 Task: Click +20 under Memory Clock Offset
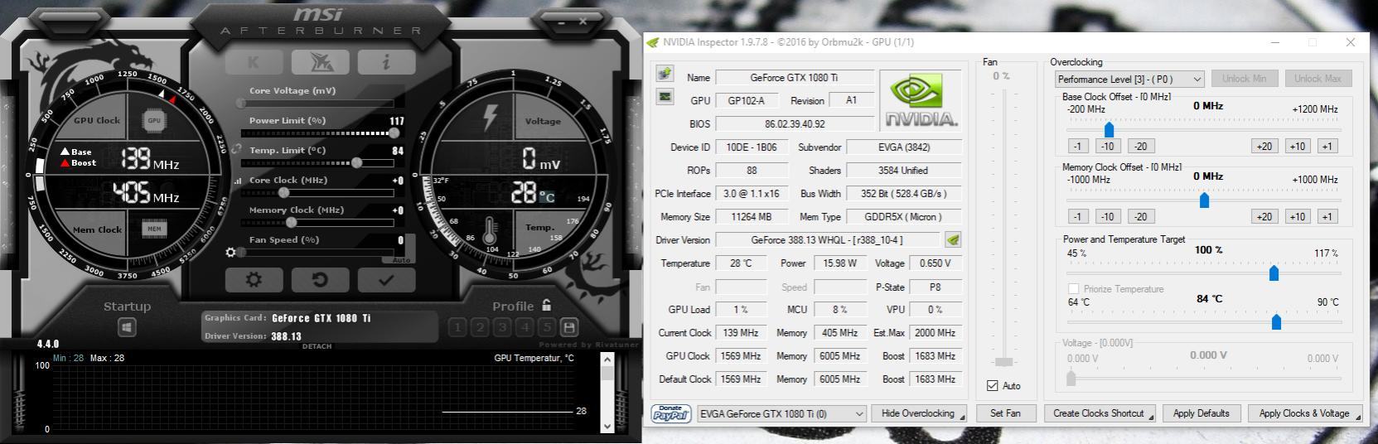click(1264, 216)
